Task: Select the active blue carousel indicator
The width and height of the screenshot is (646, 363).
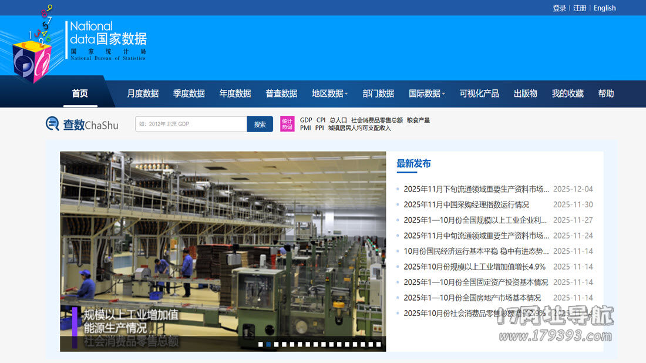Action: 268,345
